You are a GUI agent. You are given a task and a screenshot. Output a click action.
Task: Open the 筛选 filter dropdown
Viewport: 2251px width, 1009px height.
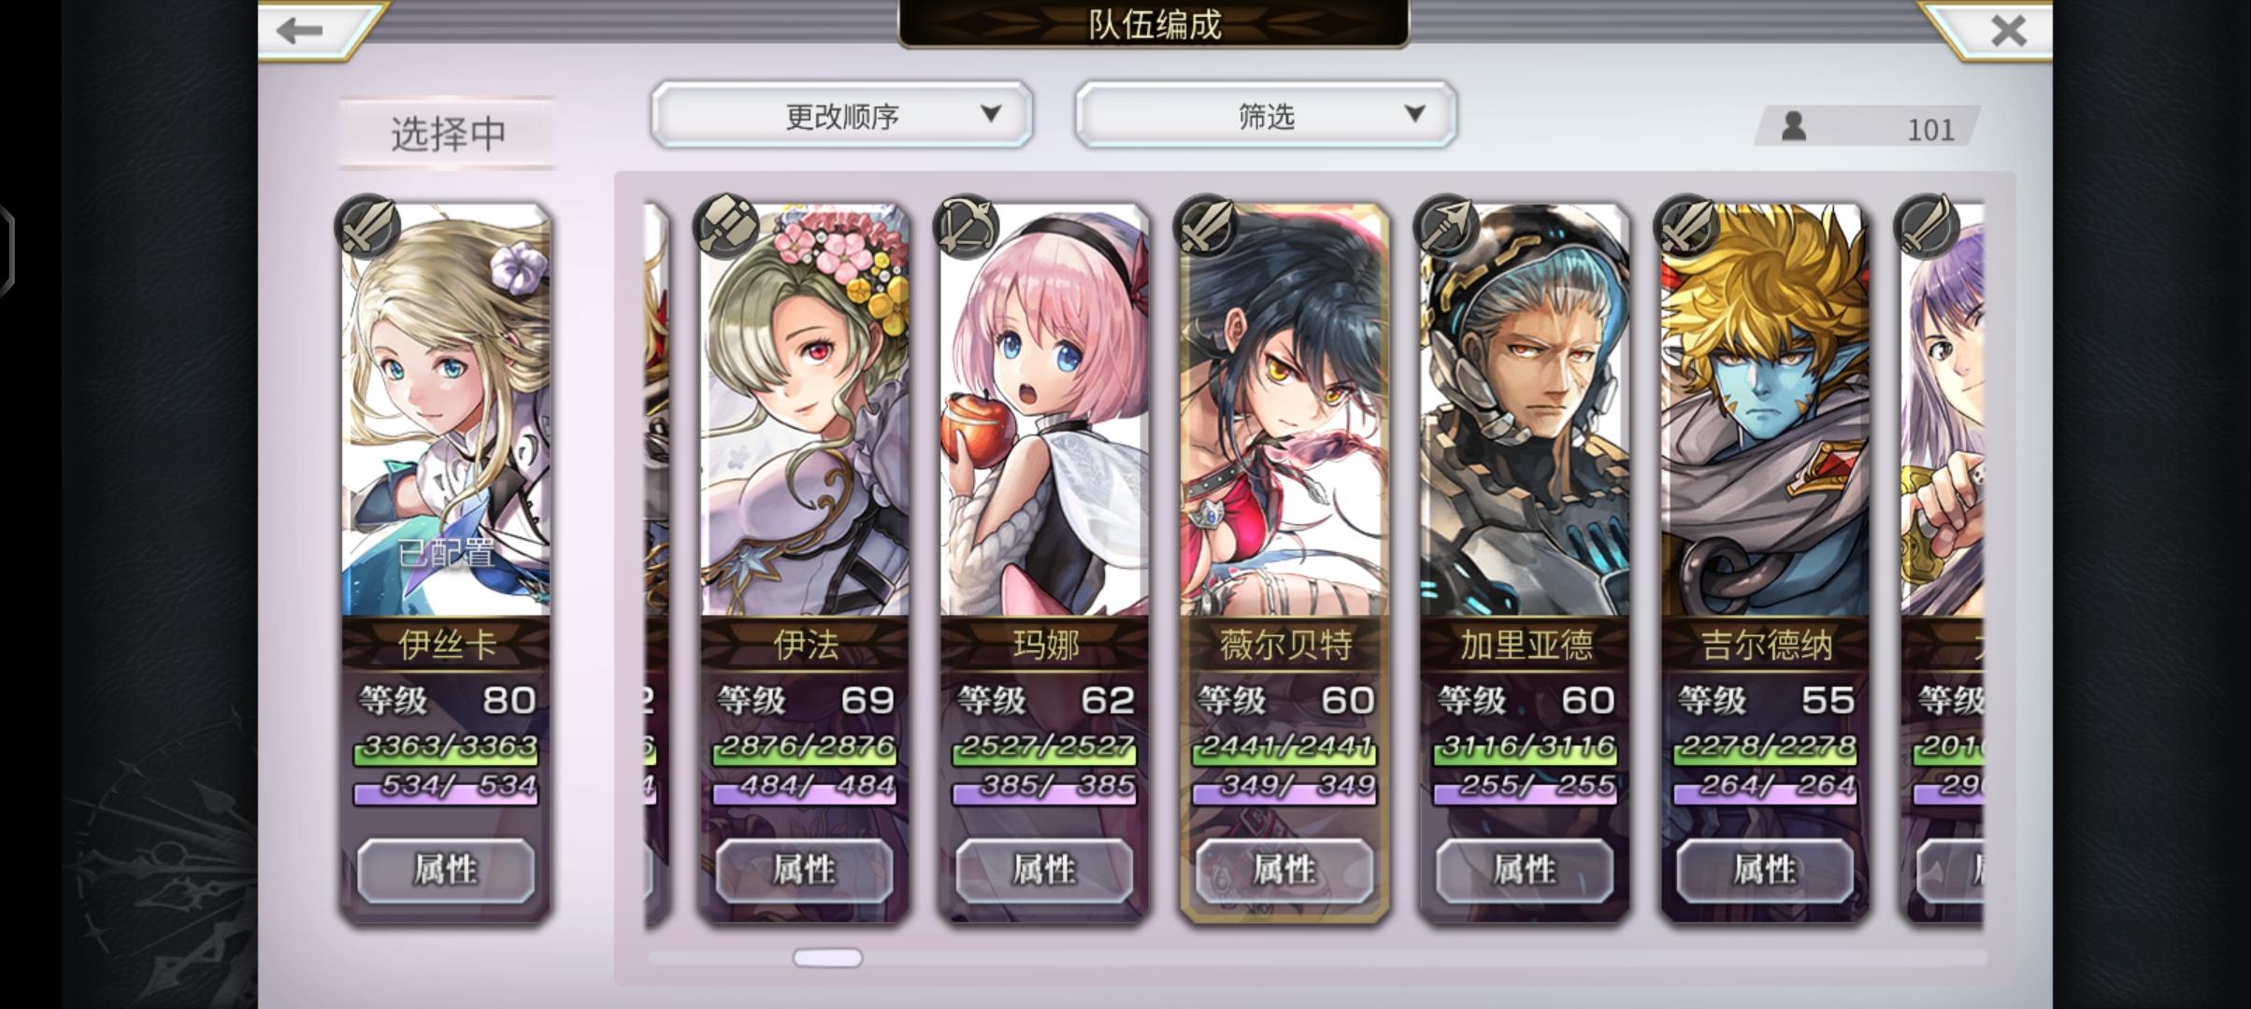(x=1266, y=115)
